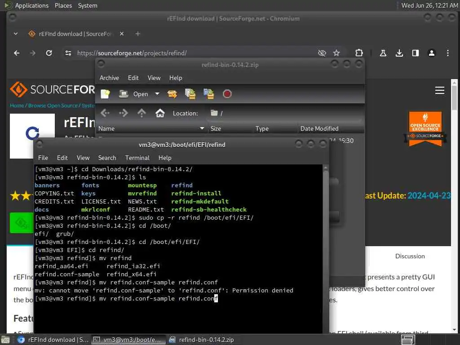
Task: Sort archive list by Date Modified
Action: point(331,128)
